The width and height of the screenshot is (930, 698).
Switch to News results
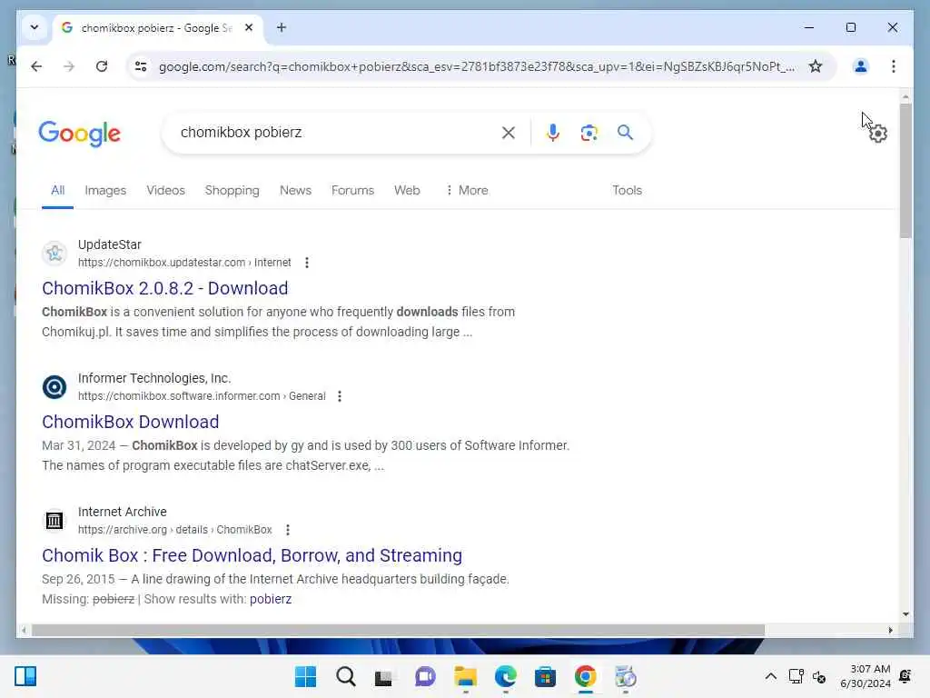point(295,191)
